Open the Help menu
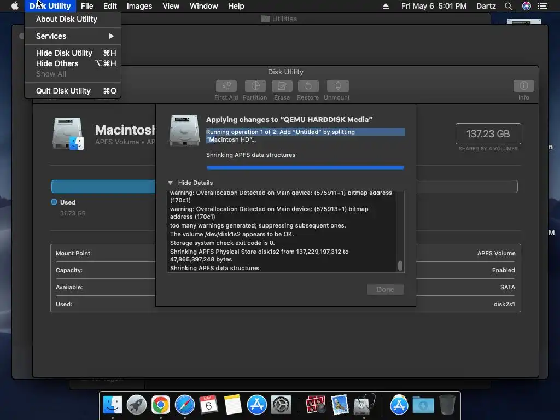The width and height of the screenshot is (560, 420). coord(236,6)
